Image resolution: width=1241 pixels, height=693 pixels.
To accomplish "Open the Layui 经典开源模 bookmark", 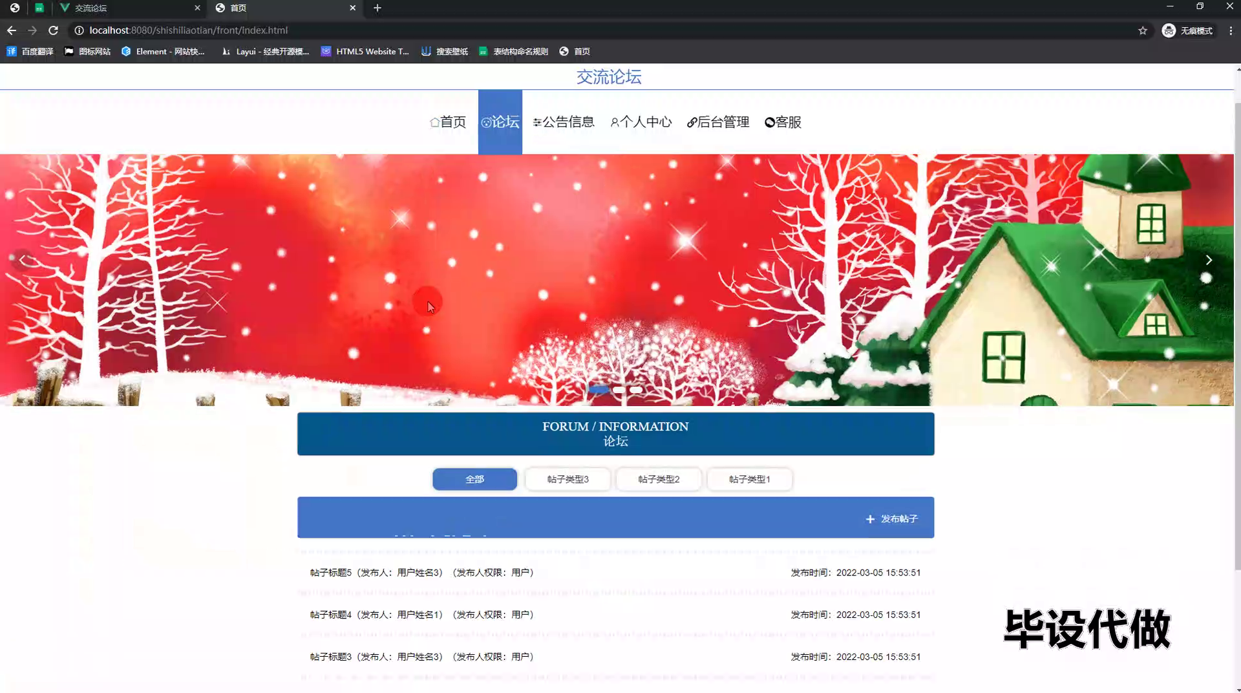I will coord(265,51).
